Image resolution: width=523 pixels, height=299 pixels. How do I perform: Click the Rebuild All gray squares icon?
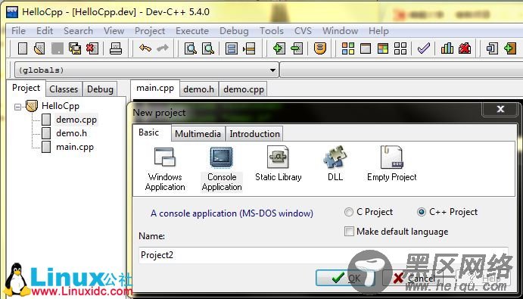pos(400,48)
